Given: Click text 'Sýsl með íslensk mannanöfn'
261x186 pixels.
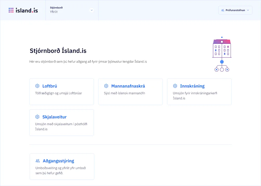Looking at the screenshot, I should [124, 93].
